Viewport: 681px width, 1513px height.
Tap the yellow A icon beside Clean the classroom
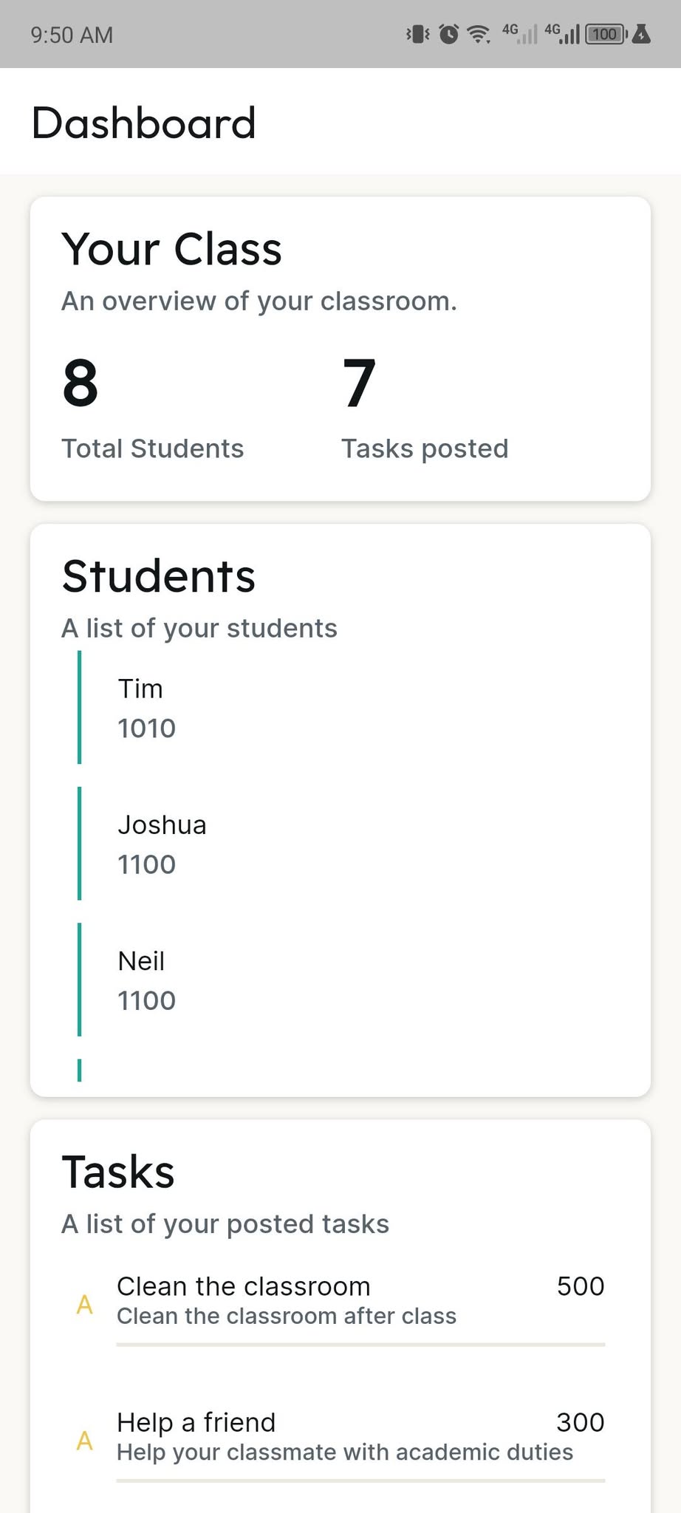85,1305
